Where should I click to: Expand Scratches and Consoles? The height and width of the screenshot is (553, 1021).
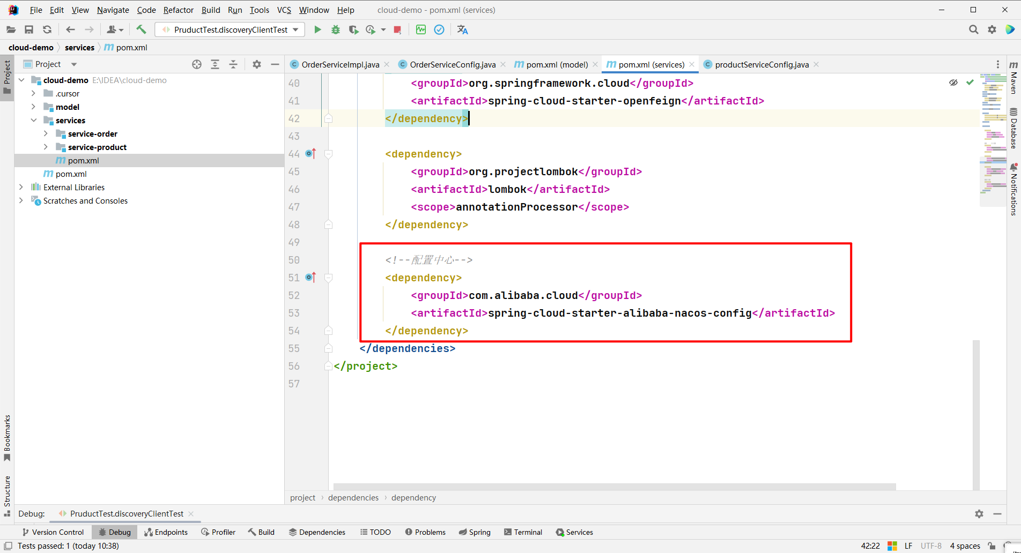pyautogui.click(x=21, y=201)
